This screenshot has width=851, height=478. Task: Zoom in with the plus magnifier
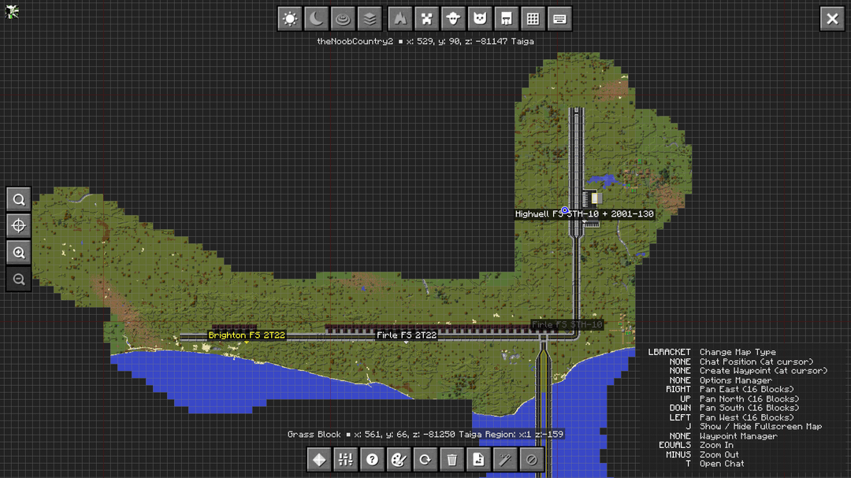[19, 253]
